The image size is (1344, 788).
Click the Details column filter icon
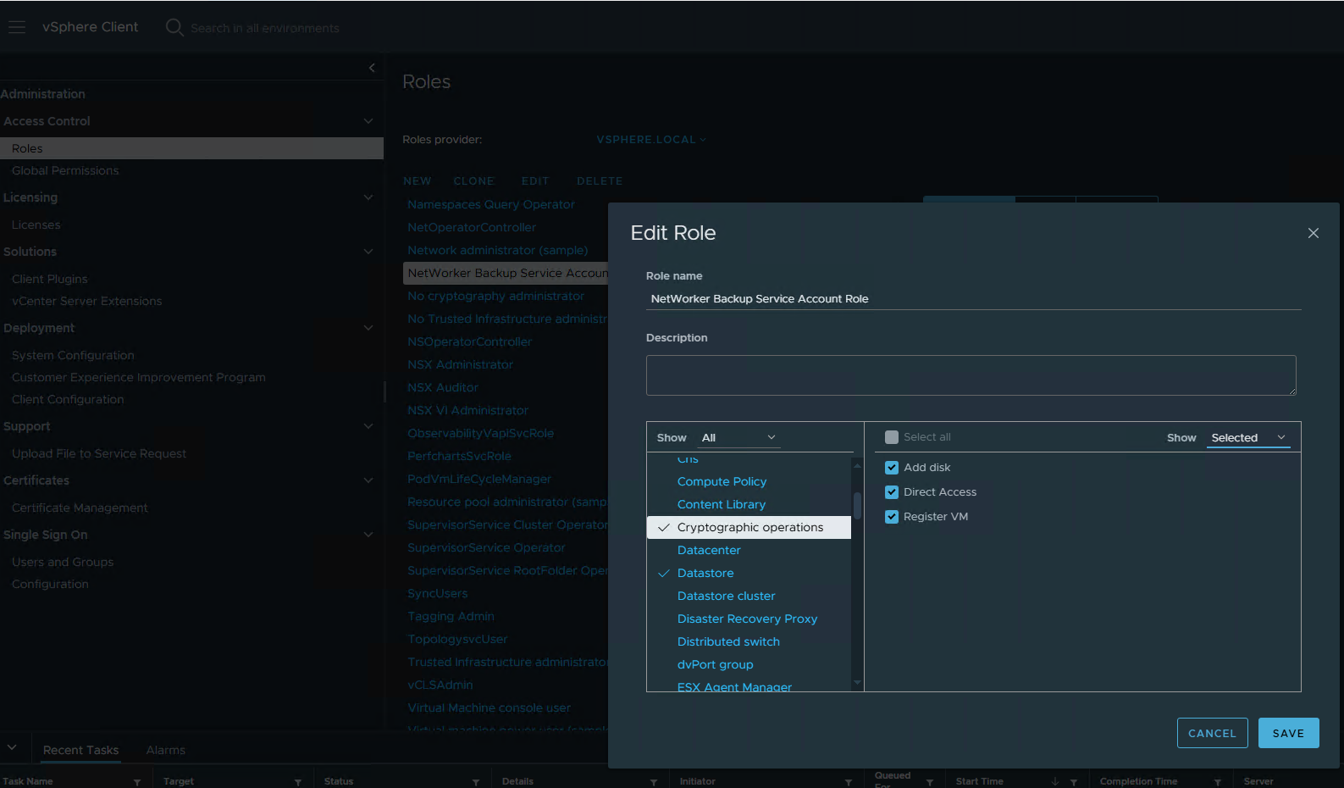(x=654, y=782)
